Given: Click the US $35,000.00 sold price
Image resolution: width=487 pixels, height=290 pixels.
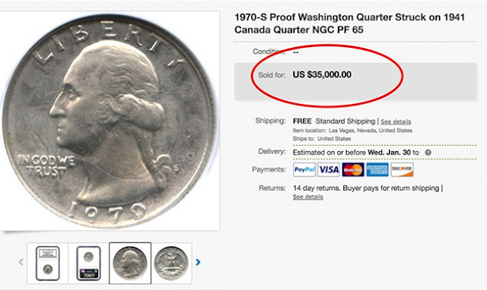Looking at the screenshot, I should point(322,74).
